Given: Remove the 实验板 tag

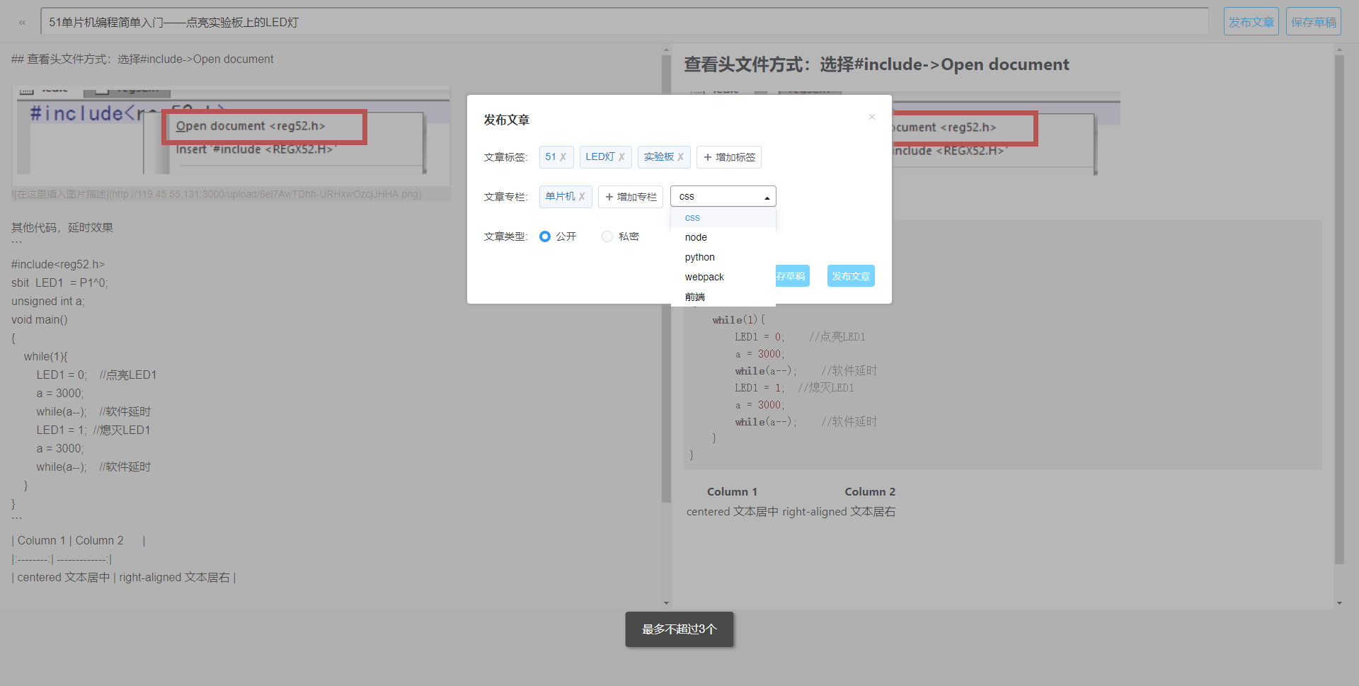Looking at the screenshot, I should point(680,157).
